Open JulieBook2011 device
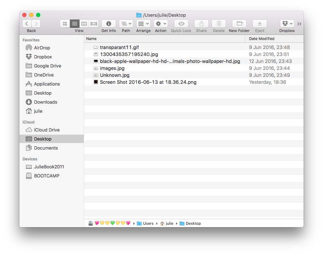This screenshot has width=323, height=255. (51, 167)
